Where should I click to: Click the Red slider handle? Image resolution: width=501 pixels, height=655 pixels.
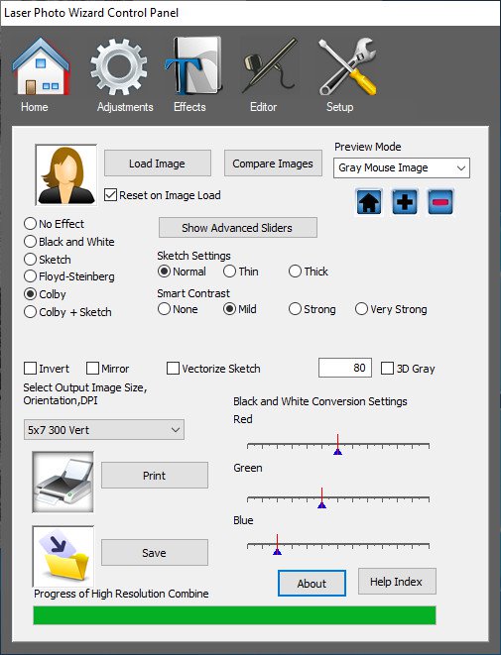click(338, 445)
